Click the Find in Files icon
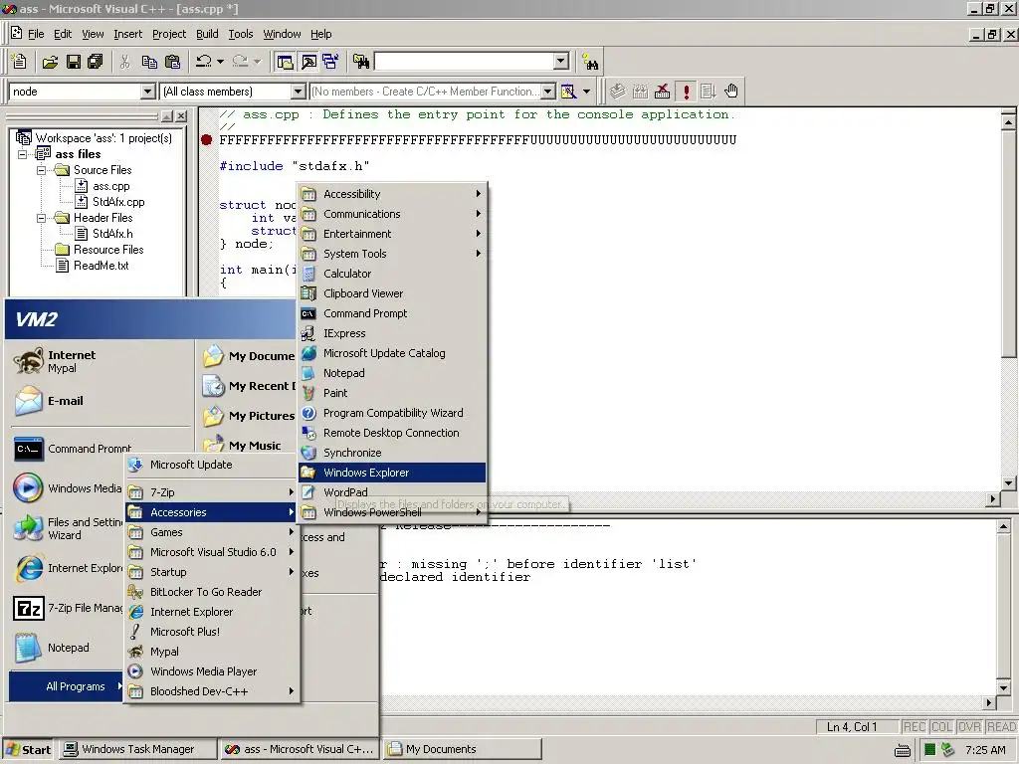This screenshot has width=1019, height=764. pos(361,62)
